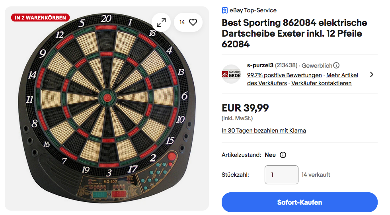Open seller profile s-purzel3
Viewport: 390px width, 215px height.
(x=260, y=65)
